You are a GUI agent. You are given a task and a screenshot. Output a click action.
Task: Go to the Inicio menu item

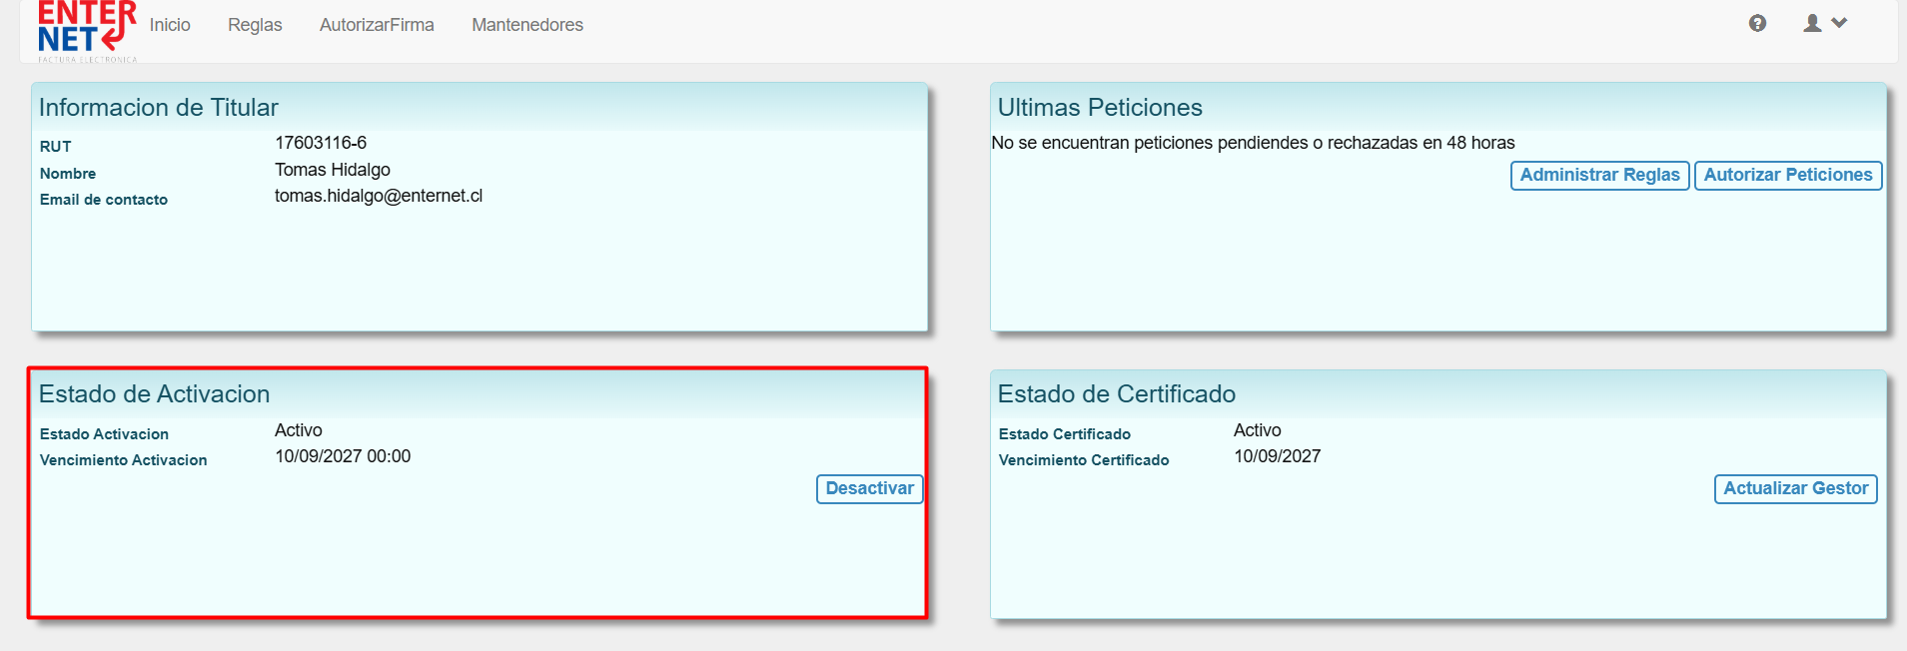[170, 25]
